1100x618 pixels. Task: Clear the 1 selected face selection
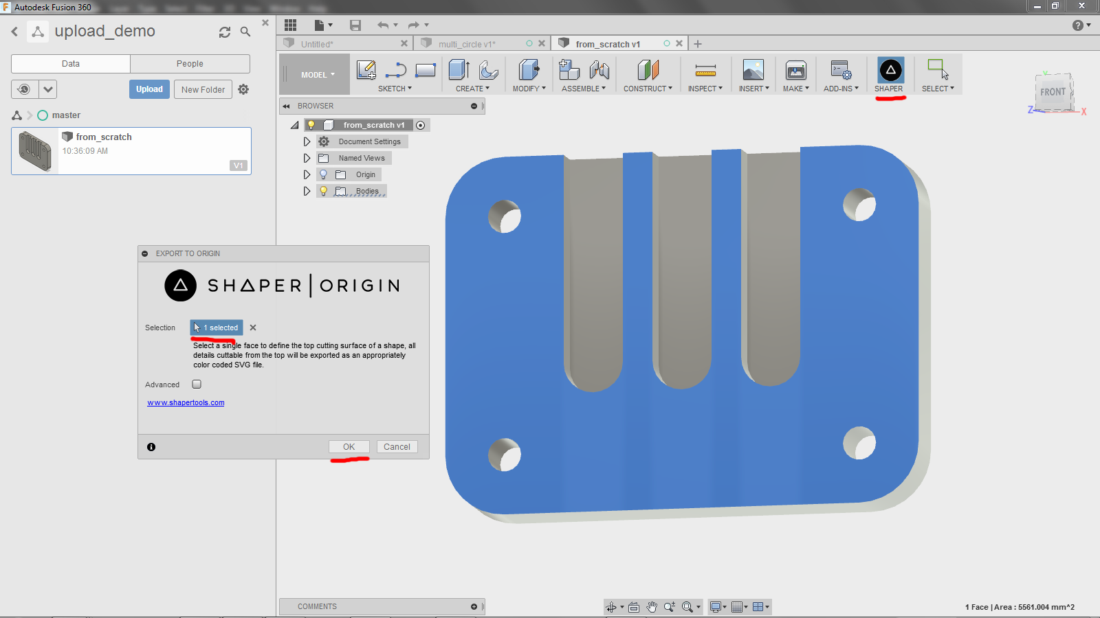(253, 328)
